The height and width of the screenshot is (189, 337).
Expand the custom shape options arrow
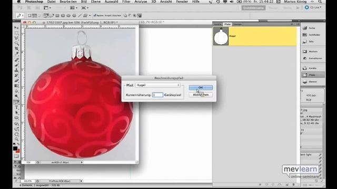[90, 15]
